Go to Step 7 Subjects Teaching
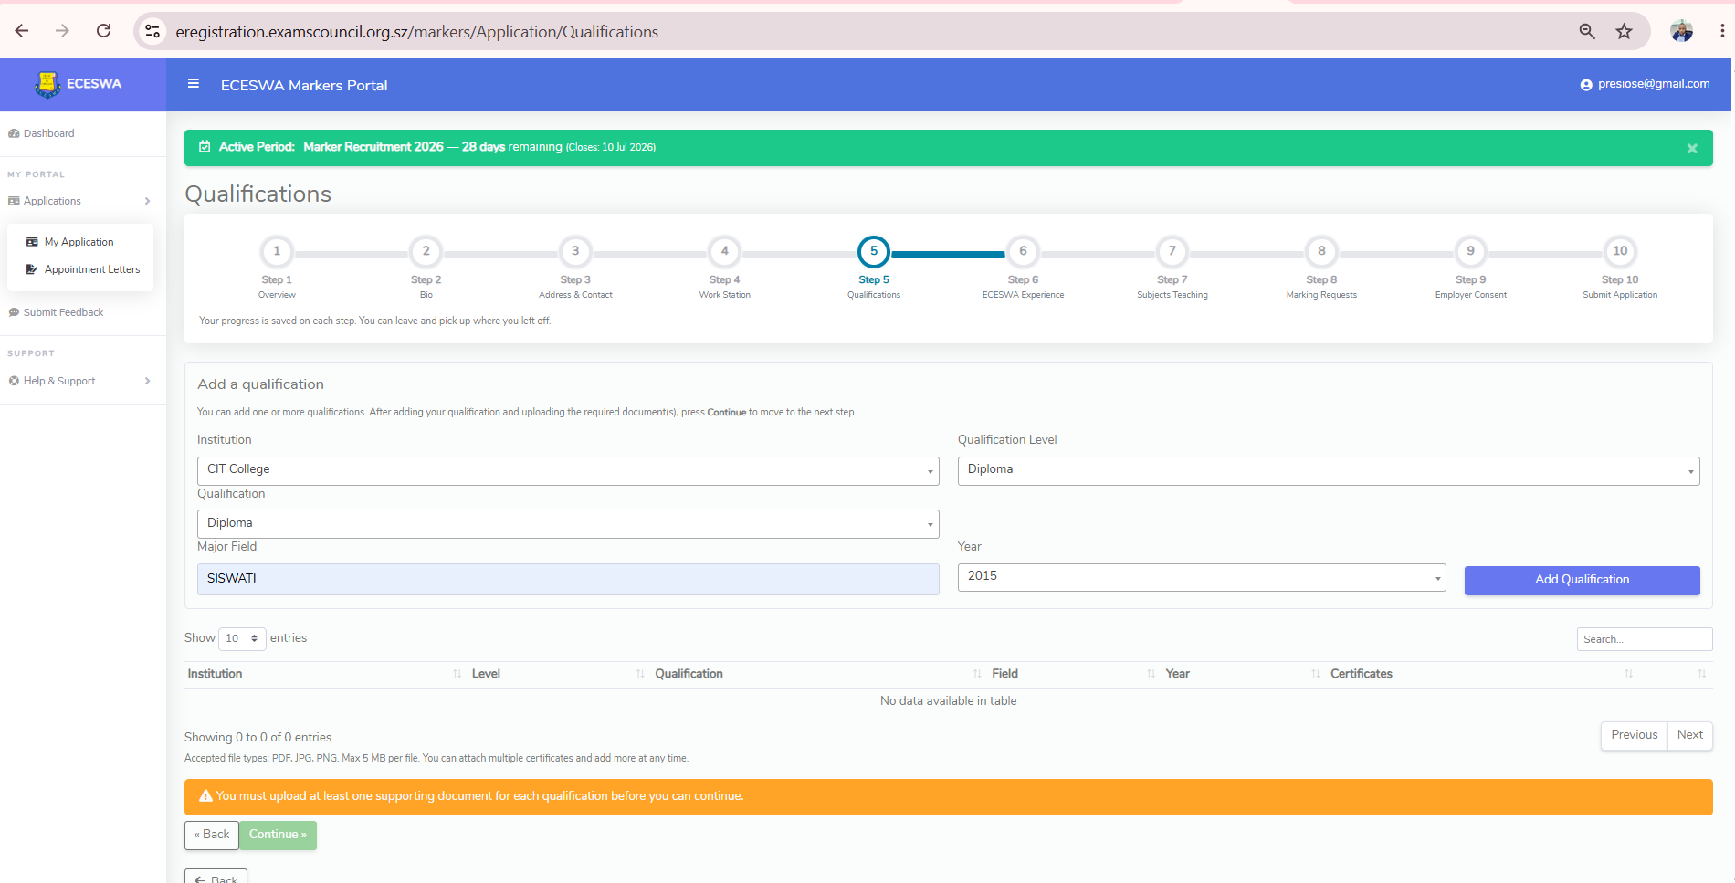Image resolution: width=1735 pixels, height=883 pixels. click(x=1172, y=251)
